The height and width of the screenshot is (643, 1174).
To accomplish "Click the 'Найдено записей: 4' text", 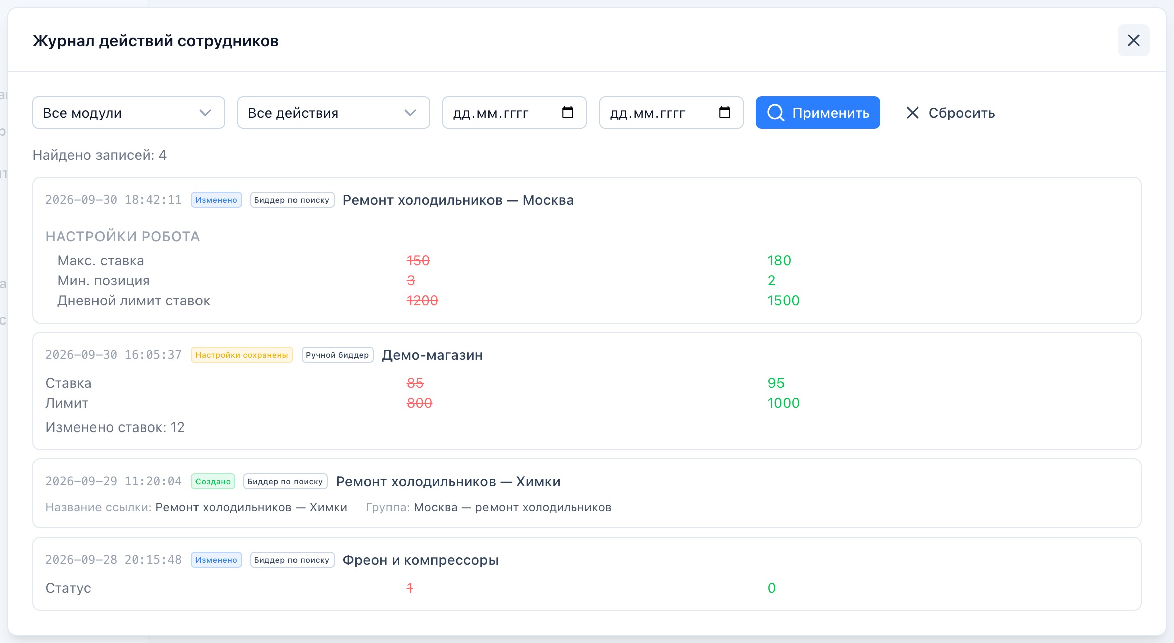I will point(100,155).
